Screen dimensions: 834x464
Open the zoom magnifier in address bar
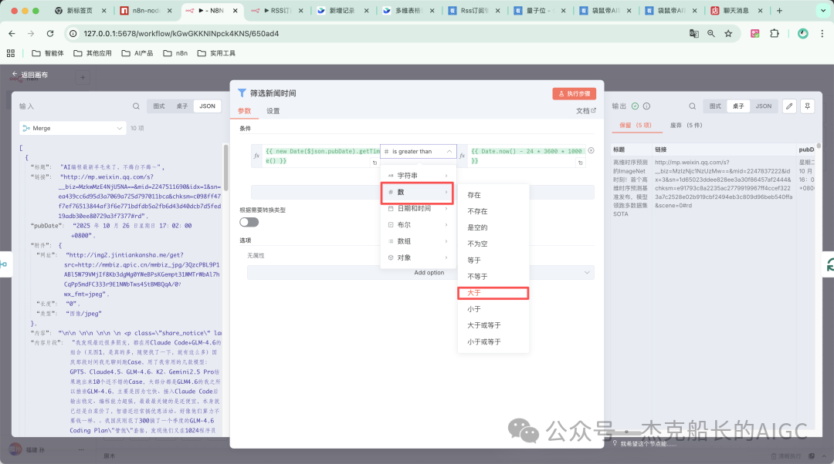click(x=711, y=33)
